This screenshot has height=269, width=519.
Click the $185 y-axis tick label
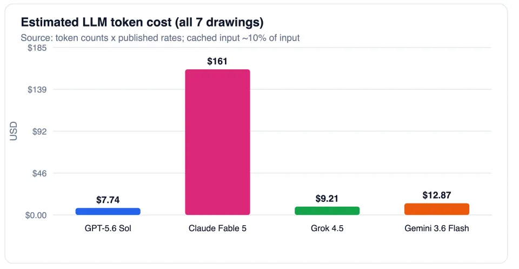coord(37,48)
